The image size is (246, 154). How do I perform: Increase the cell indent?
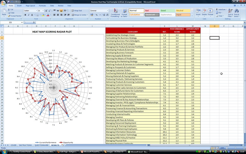(x=68, y=15)
